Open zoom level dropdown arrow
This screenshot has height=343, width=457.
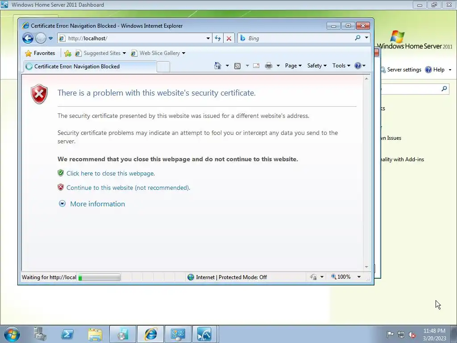359,277
